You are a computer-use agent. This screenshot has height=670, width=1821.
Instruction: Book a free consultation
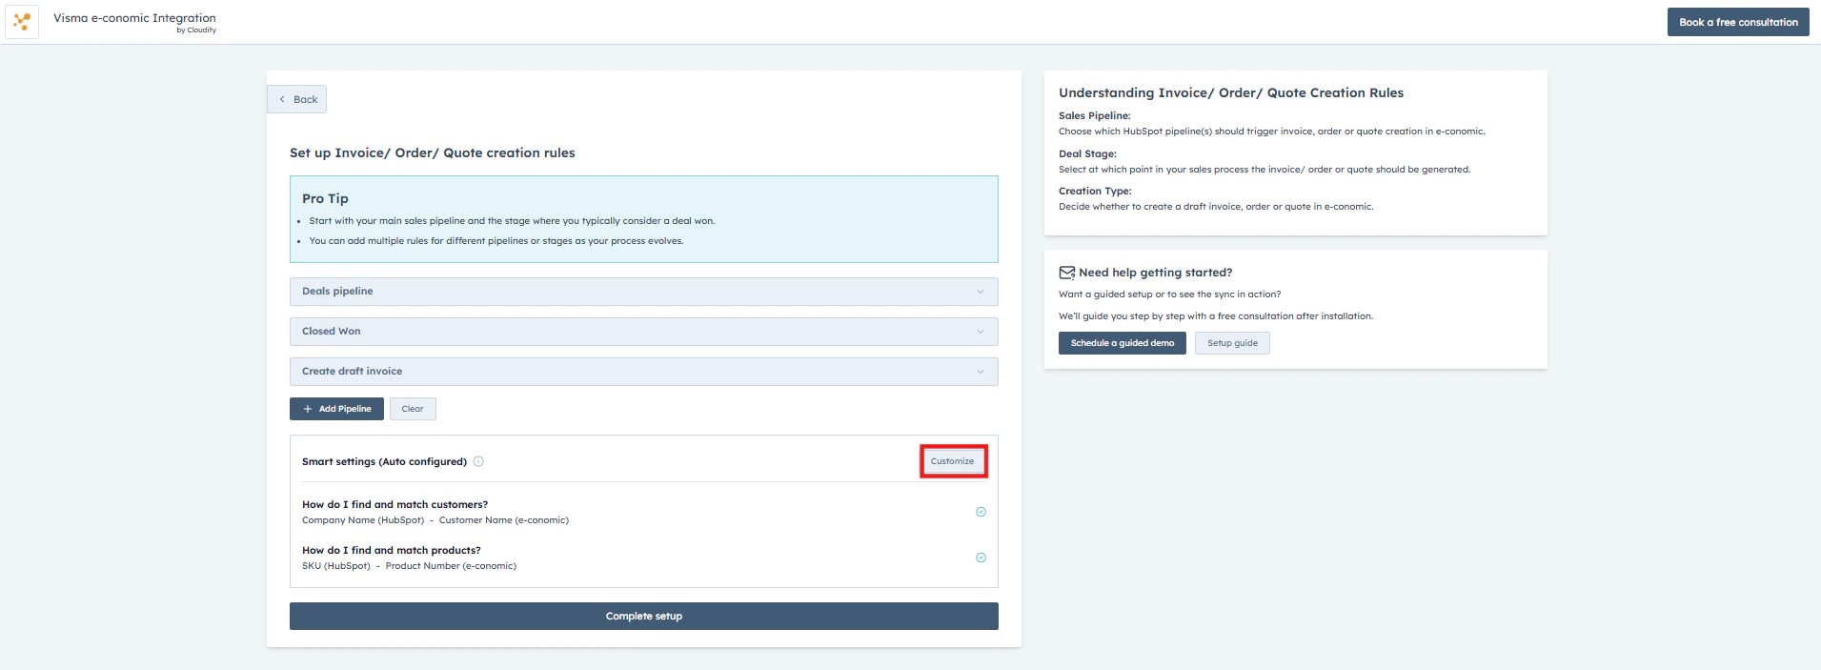click(x=1738, y=22)
